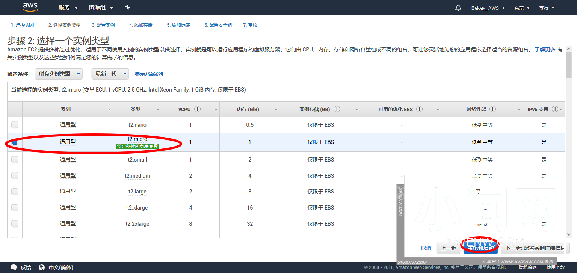Select the t2.xlarge checkbox
Image resolution: width=577 pixels, height=273 pixels.
point(15,208)
